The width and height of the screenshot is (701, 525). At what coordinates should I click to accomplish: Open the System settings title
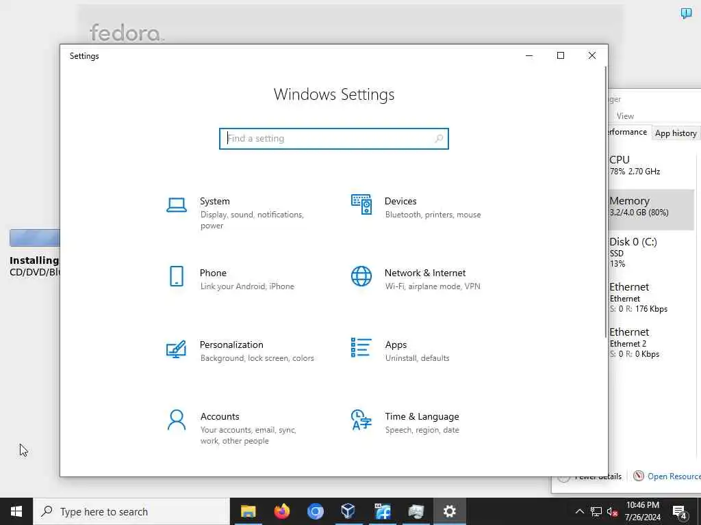pos(214,201)
